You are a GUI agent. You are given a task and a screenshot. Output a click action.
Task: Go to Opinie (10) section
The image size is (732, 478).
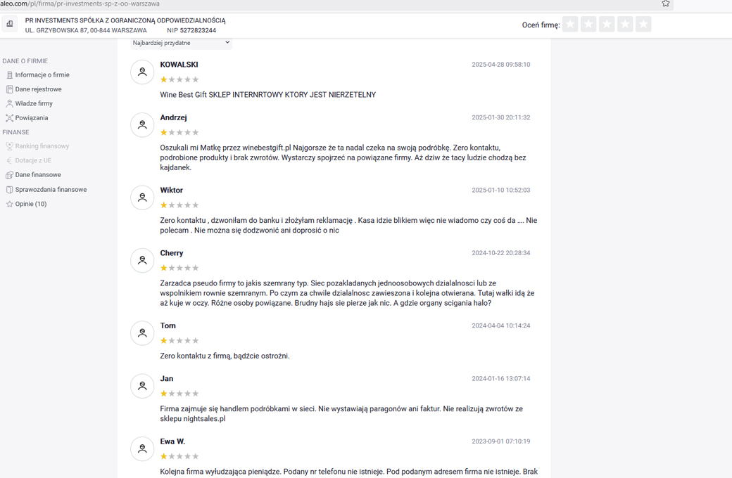(x=31, y=205)
